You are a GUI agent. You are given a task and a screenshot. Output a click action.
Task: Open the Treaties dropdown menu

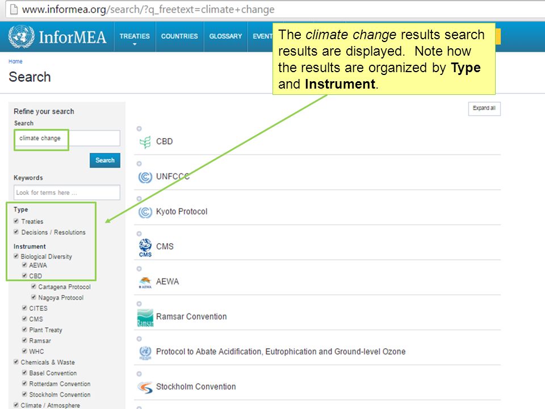(x=135, y=37)
